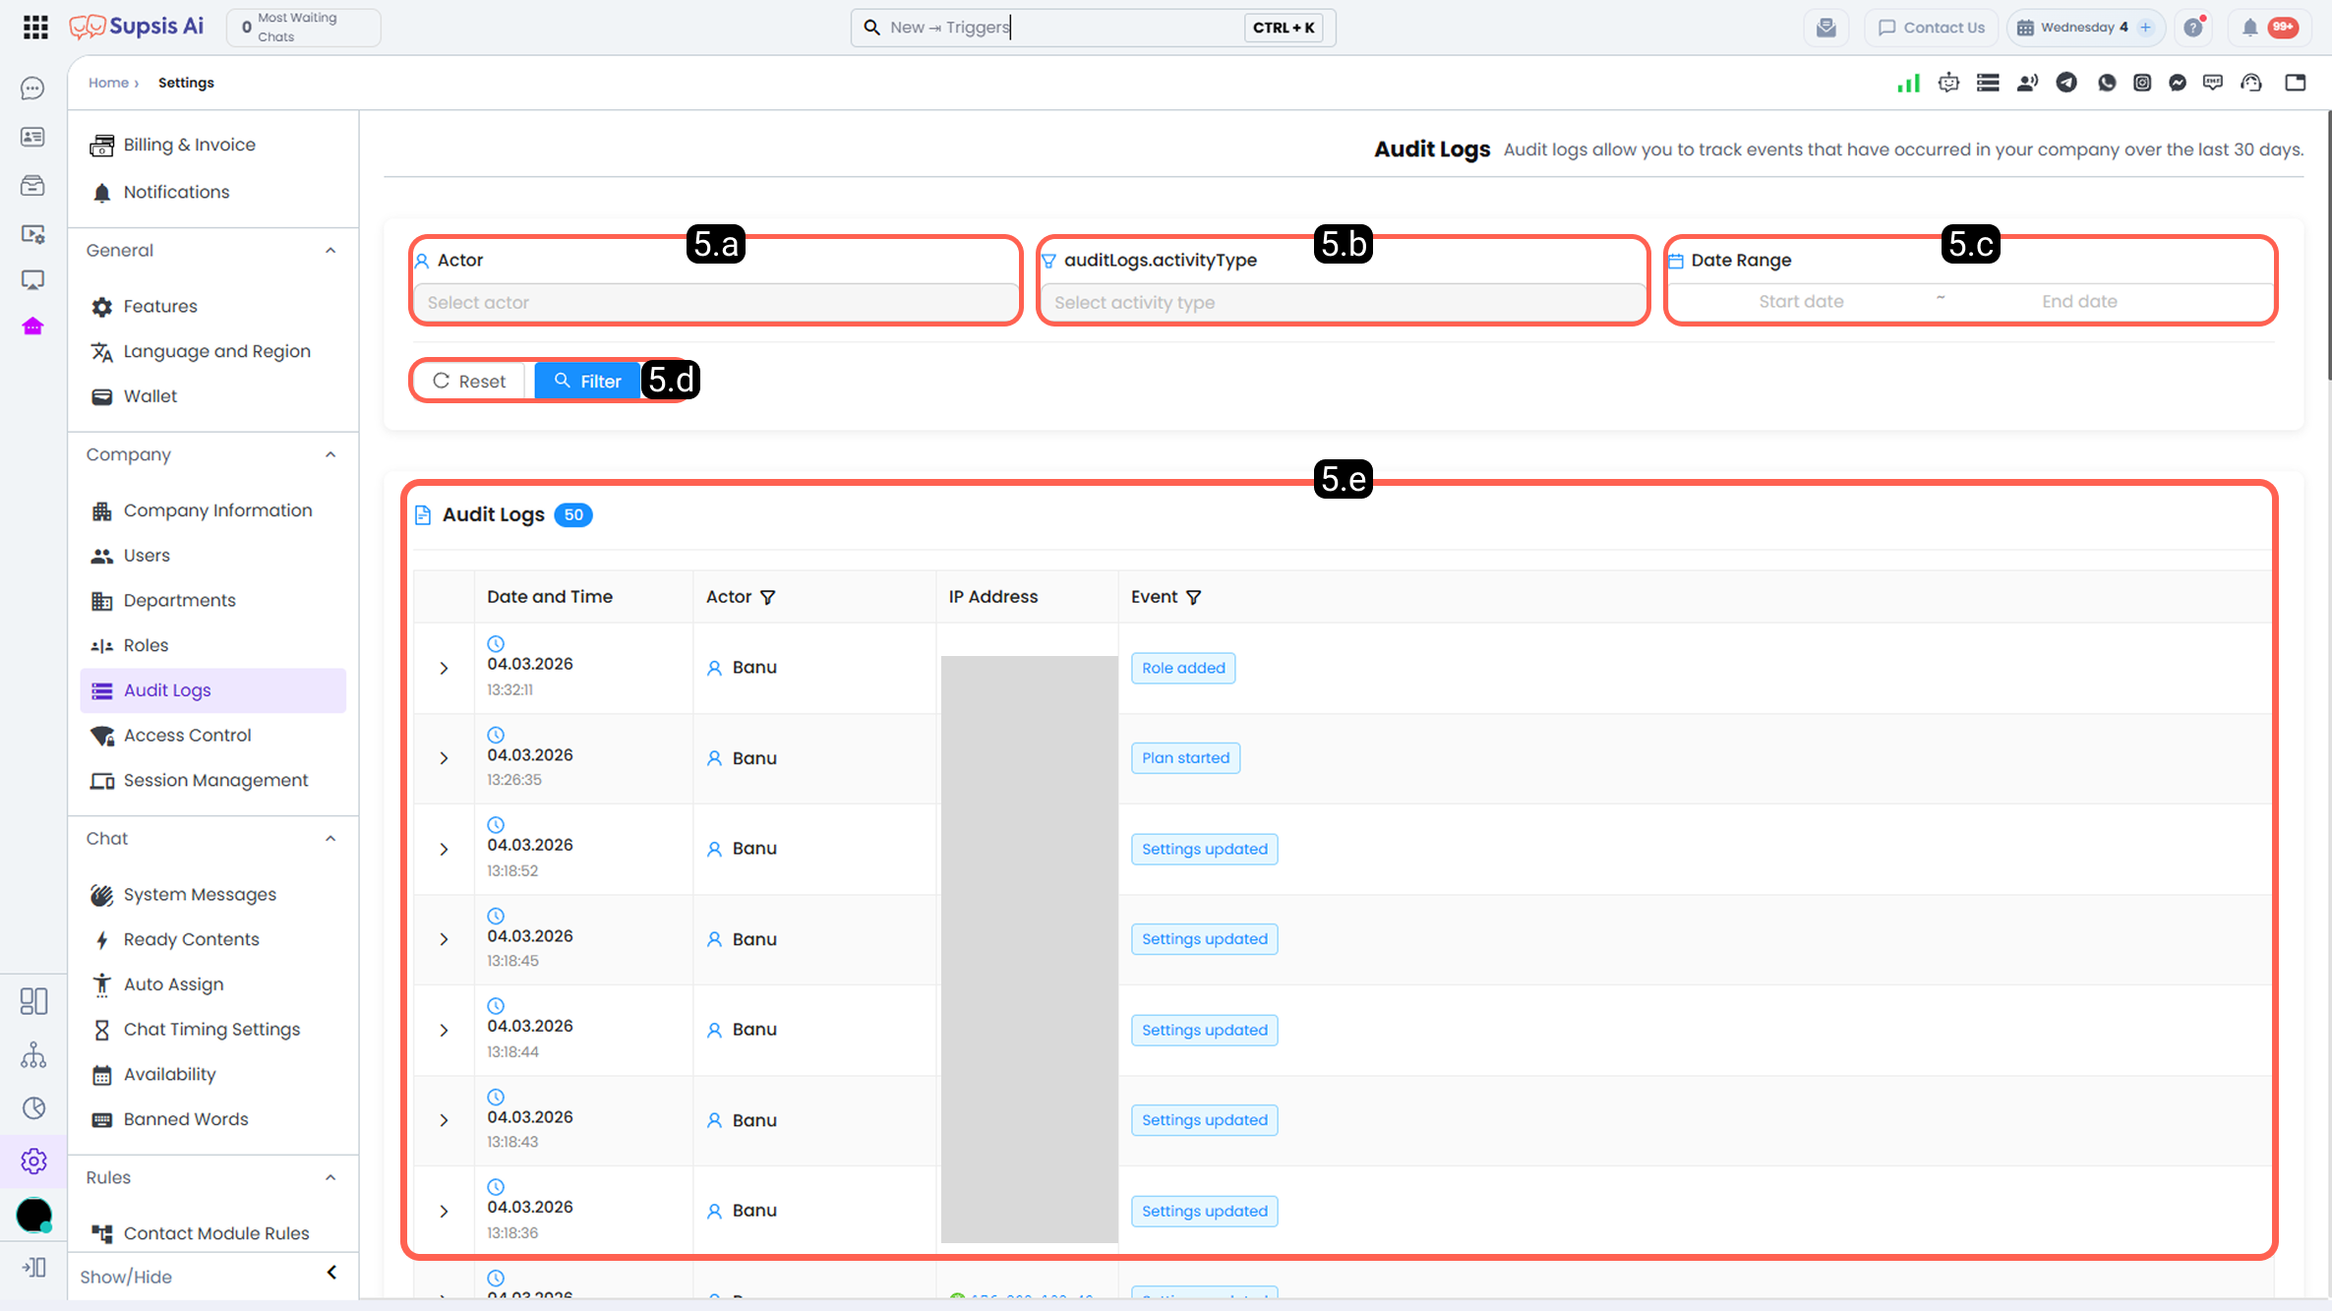Open the mail inbox icon in top bar
Image resolution: width=2332 pixels, height=1311 pixels.
coord(1826,28)
